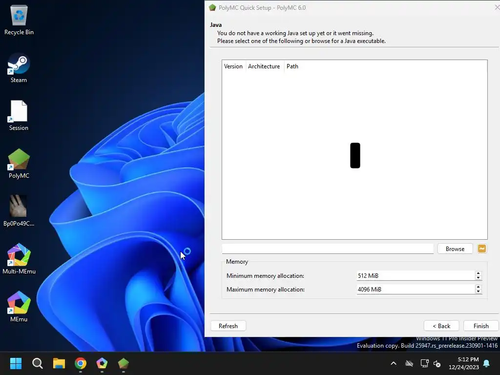The height and width of the screenshot is (375, 500).
Task: Go to the previous page with Back
Action: tap(441, 326)
